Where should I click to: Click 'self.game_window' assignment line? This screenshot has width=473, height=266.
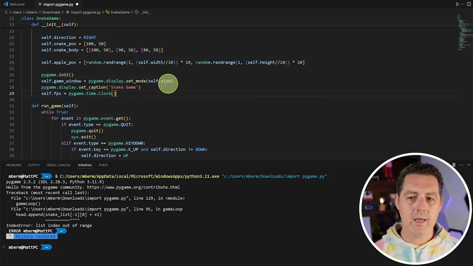(x=107, y=81)
